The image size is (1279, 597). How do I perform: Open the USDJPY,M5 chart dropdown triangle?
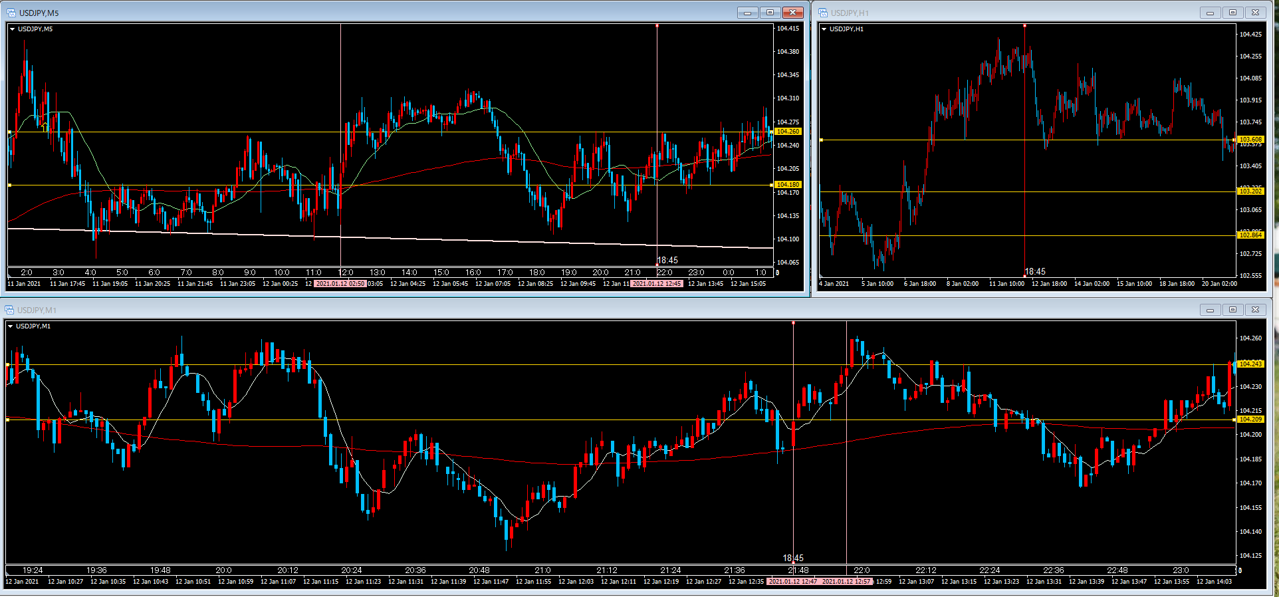(12, 29)
